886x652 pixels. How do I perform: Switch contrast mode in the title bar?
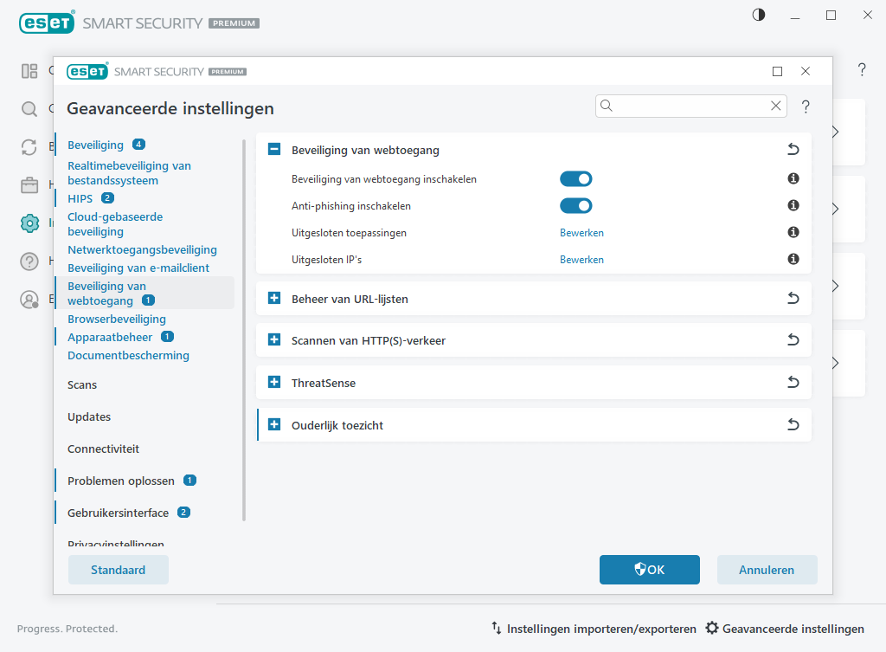(759, 16)
